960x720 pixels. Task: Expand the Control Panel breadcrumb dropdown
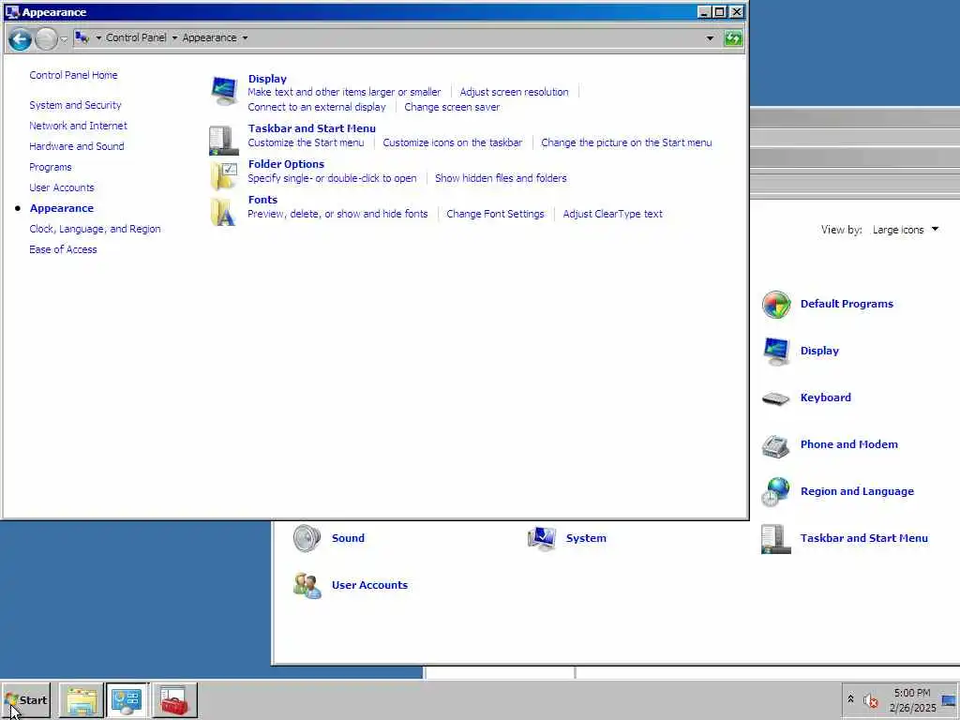[x=174, y=37]
